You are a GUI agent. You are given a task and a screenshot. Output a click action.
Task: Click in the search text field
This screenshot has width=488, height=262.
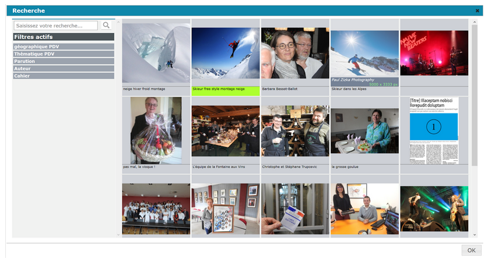(x=56, y=26)
